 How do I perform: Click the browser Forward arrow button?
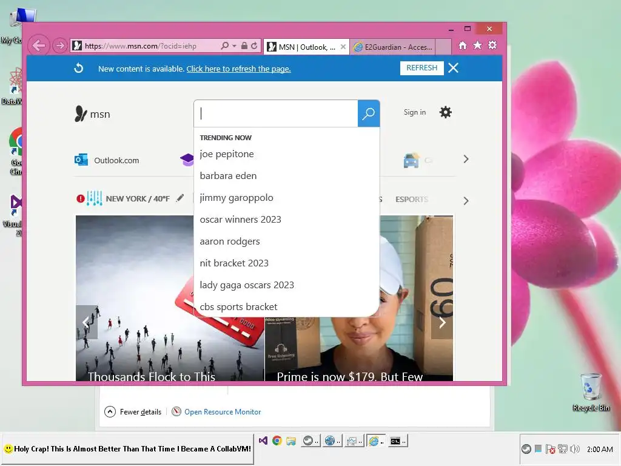tap(60, 46)
